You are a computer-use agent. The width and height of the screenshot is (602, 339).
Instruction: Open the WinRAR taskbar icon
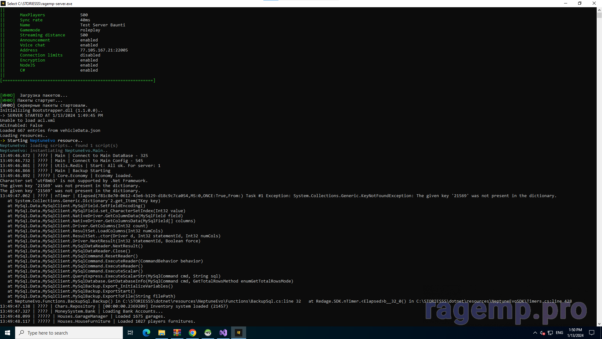point(177,333)
